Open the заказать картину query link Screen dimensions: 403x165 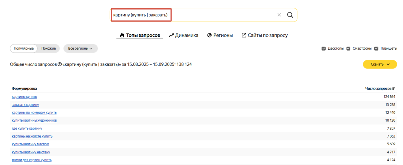pyautogui.click(x=25, y=105)
